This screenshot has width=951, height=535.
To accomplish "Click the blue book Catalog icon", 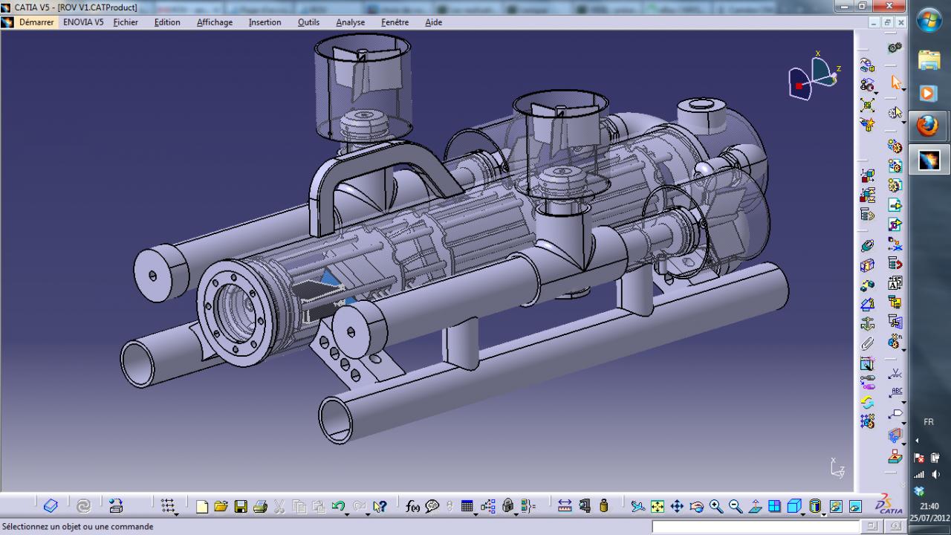I will 51,507.
